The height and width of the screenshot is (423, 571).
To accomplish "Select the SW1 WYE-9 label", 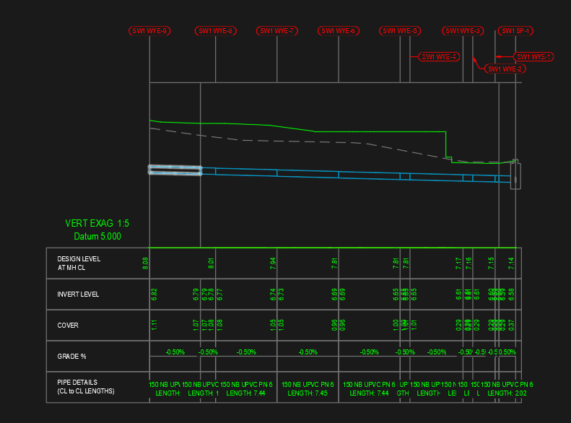I will (149, 31).
